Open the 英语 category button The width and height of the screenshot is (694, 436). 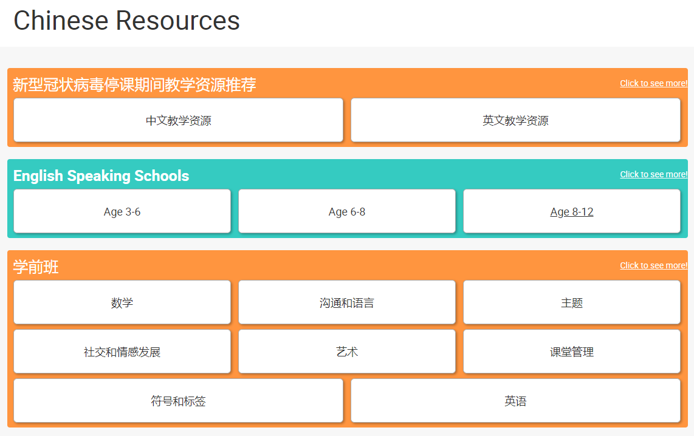tap(515, 401)
